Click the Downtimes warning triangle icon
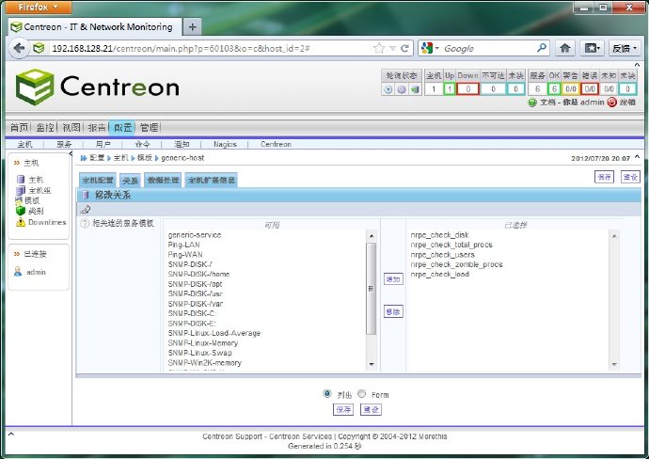649x459 pixels. pos(21,222)
